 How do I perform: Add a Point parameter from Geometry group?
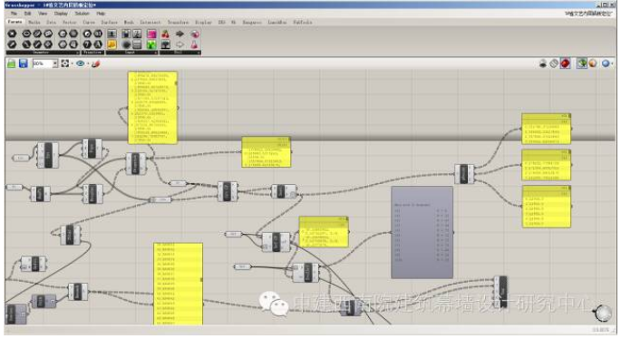pyautogui.click(x=12, y=34)
